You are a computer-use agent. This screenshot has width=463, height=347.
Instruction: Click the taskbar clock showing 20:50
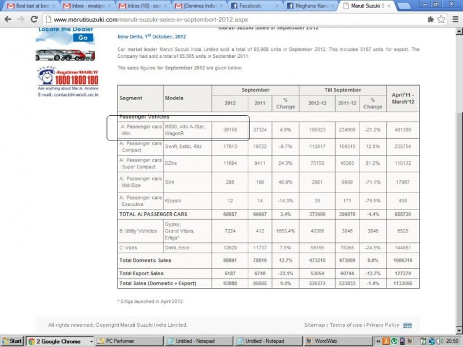coord(452,341)
